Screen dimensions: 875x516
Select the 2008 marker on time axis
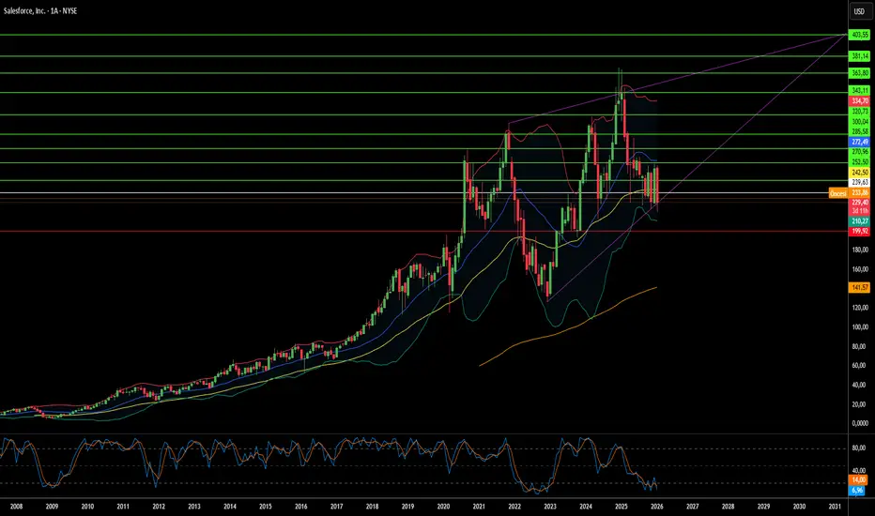coord(17,506)
